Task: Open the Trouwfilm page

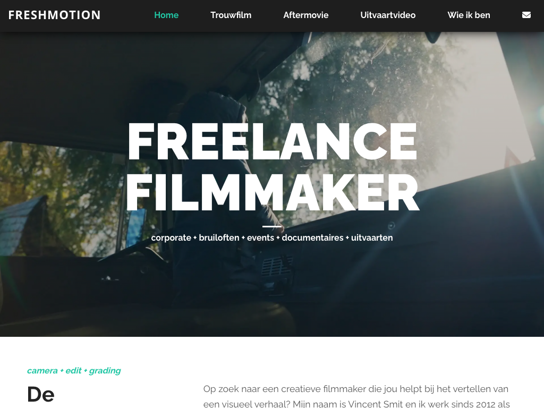Action: (x=231, y=15)
